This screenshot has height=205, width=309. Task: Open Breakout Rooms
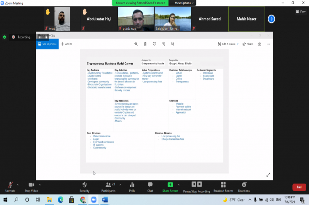(223, 185)
